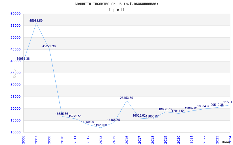
Task: Click the 30000 y-axis tick label
Action: (x=15, y=85)
